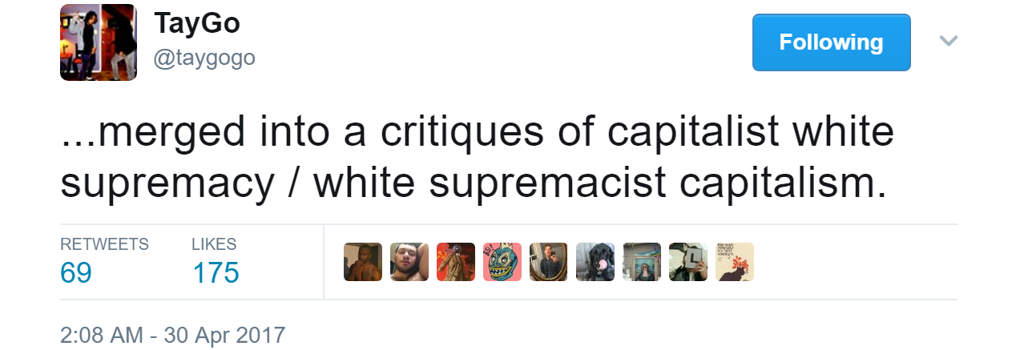
Task: Select the red Soviet poster avatar
Action: pyautogui.click(x=455, y=262)
